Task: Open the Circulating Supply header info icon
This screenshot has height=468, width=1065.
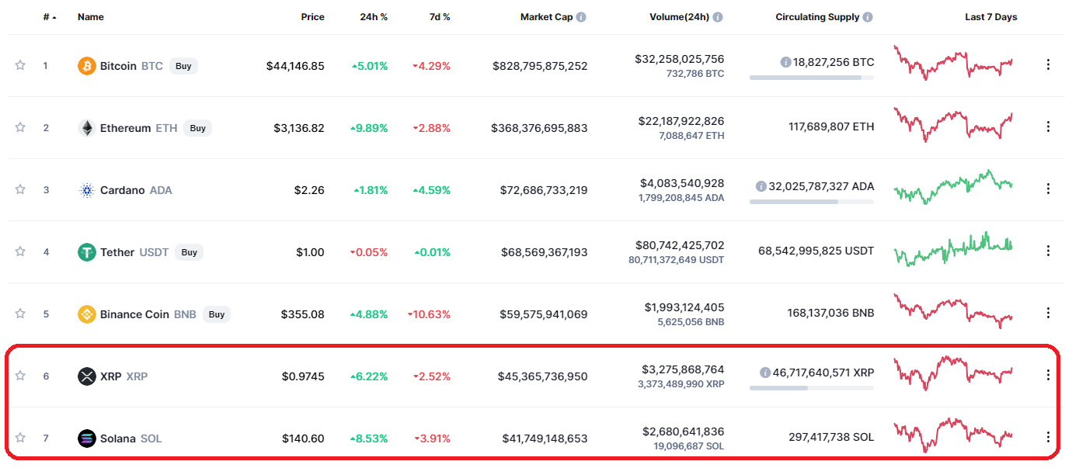Action: tap(868, 17)
